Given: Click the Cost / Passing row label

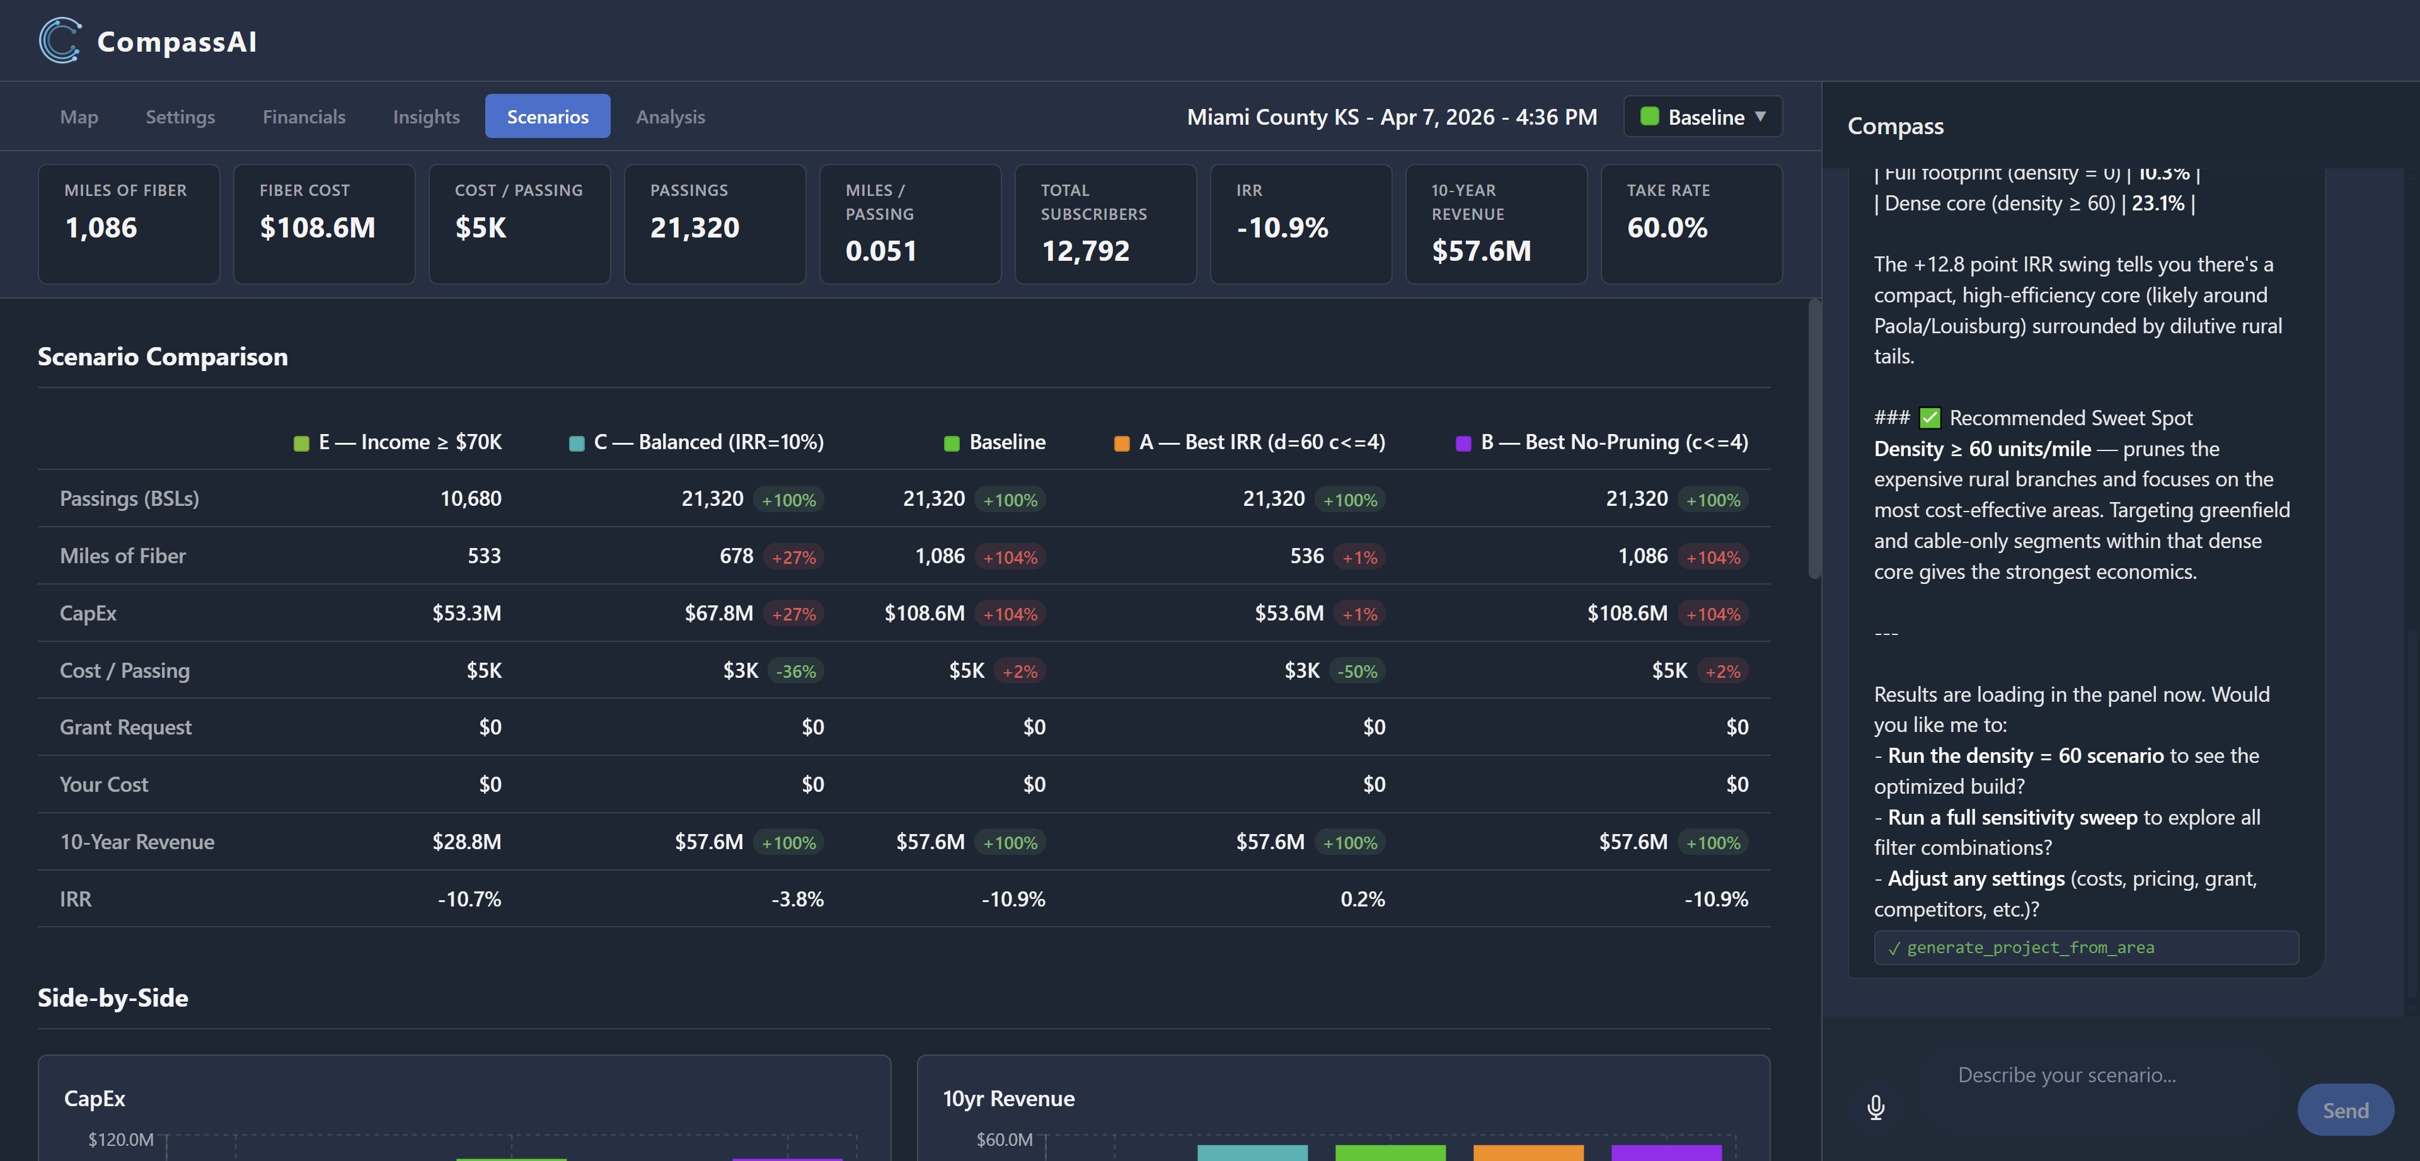Looking at the screenshot, I should [125, 671].
